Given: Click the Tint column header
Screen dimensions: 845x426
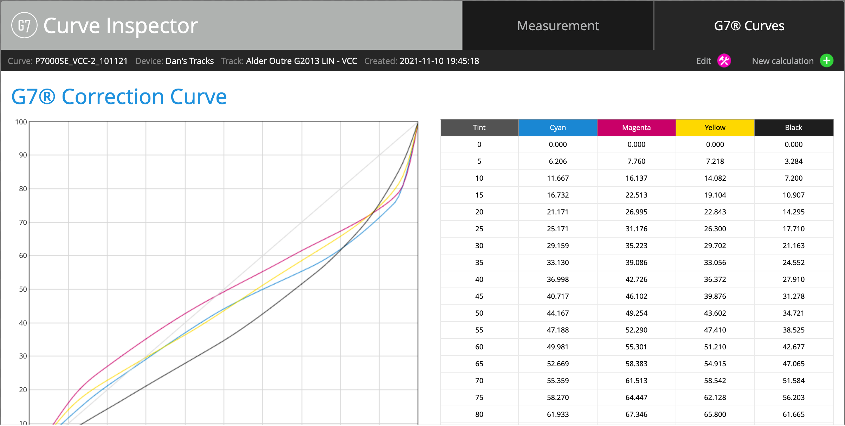Looking at the screenshot, I should tap(479, 128).
